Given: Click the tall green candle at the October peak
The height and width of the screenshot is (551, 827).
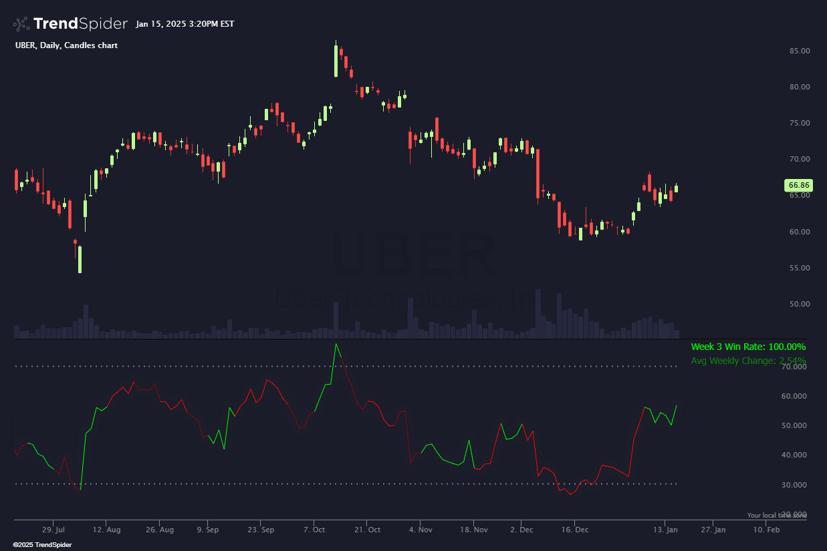Looking at the screenshot, I should (336, 60).
